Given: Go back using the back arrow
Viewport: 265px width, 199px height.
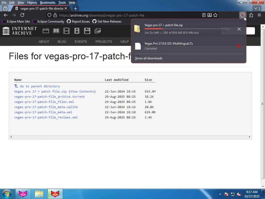Looking at the screenshot, I should 6,15.
